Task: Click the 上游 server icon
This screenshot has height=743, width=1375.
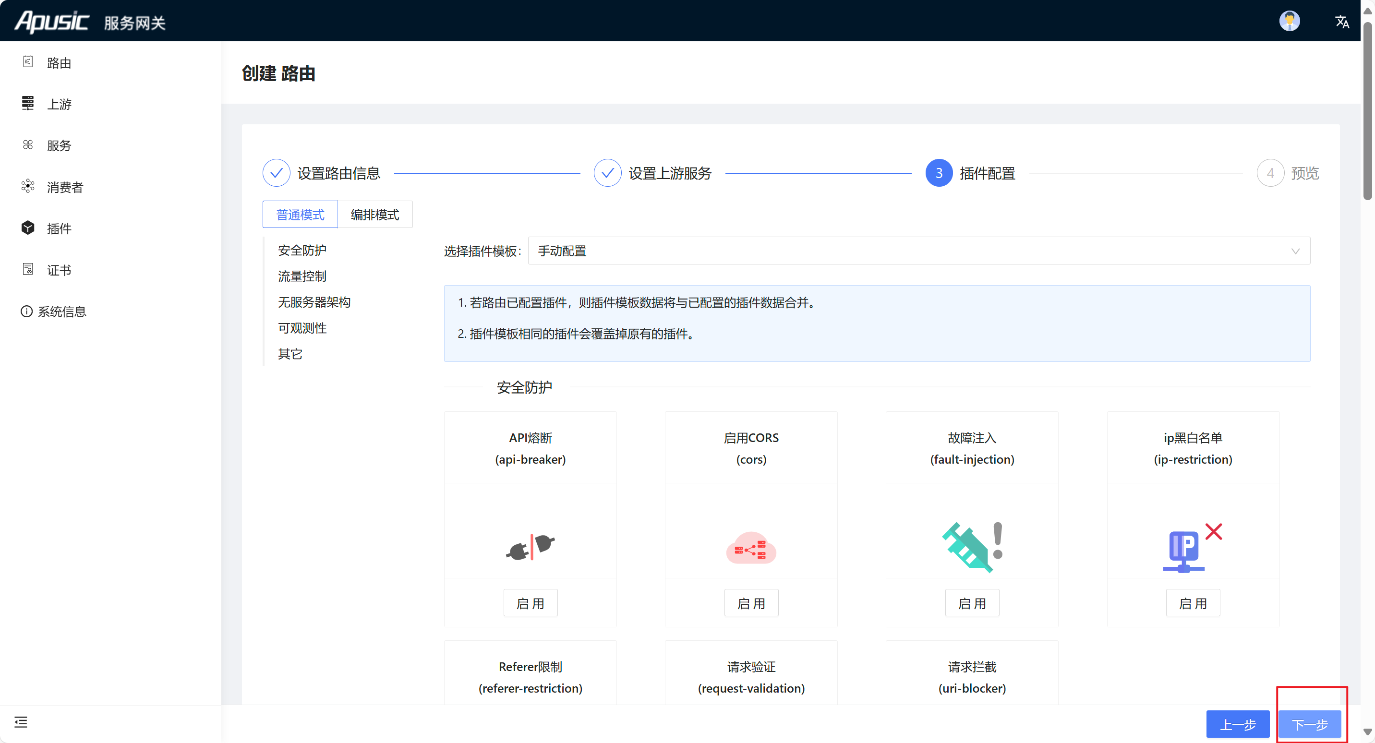Action: [28, 103]
